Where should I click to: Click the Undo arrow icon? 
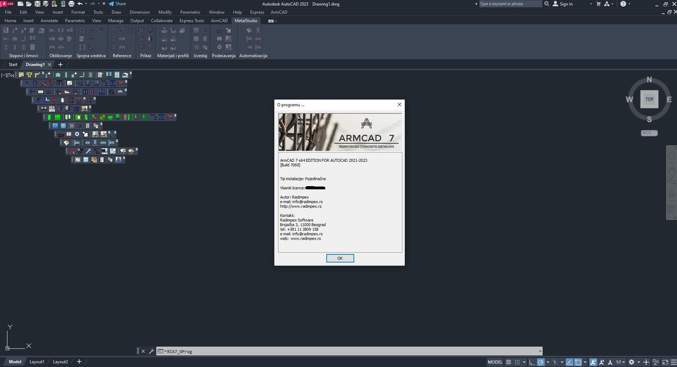click(x=80, y=4)
